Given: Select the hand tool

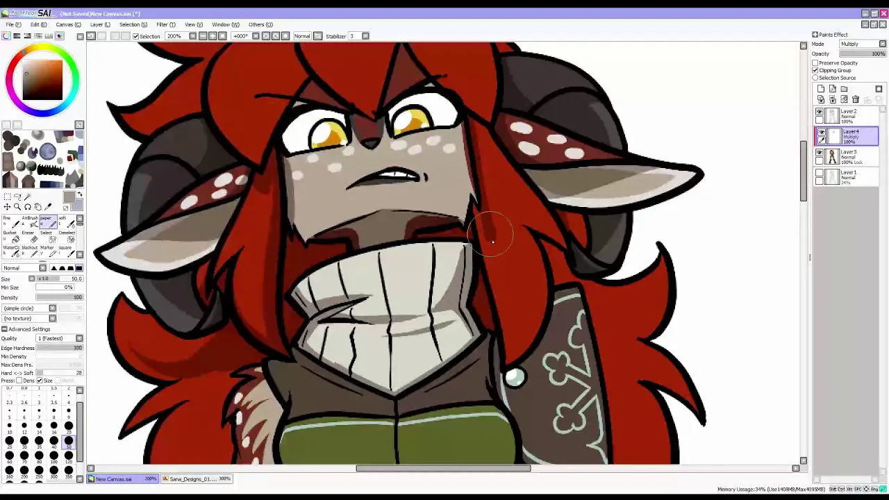Looking at the screenshot, I should [x=38, y=207].
